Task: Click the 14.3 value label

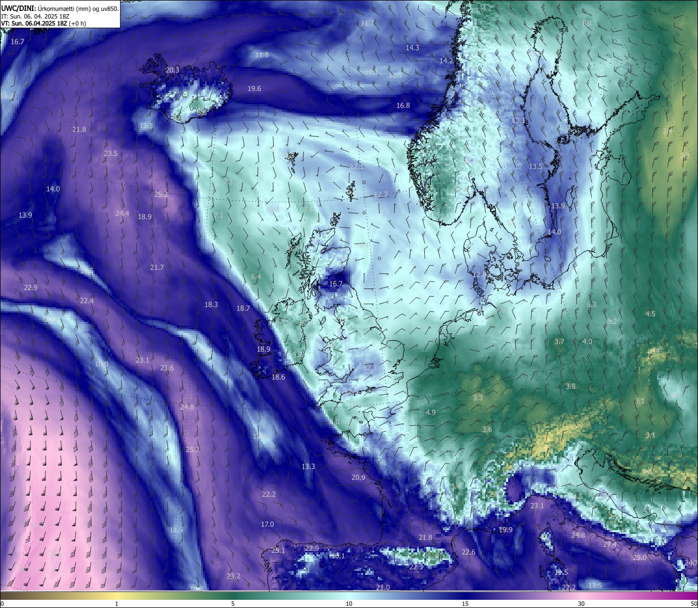Action: [x=412, y=47]
